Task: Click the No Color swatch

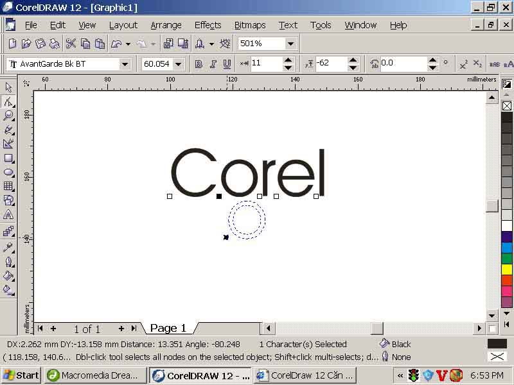Action: [507, 106]
